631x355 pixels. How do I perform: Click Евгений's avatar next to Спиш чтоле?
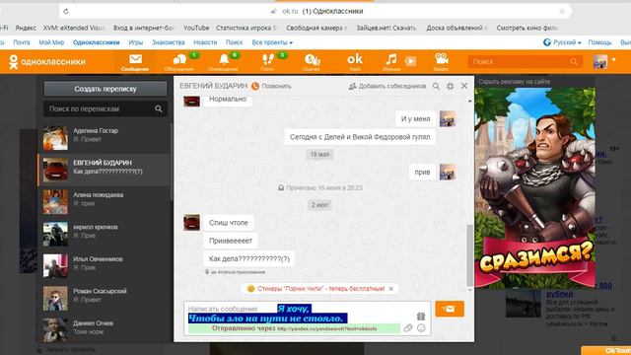(x=191, y=222)
